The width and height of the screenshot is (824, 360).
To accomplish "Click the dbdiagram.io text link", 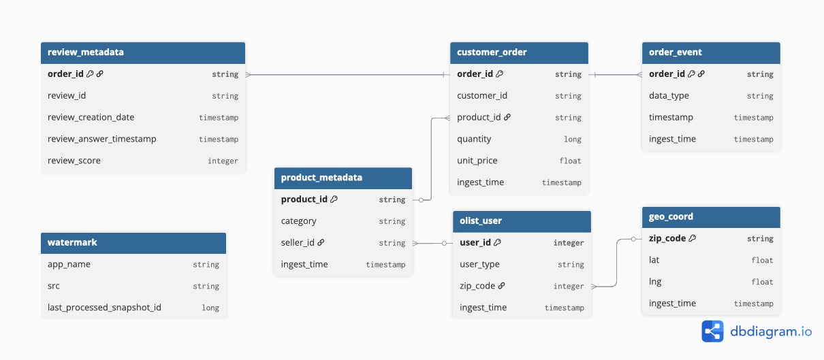I will (x=771, y=332).
